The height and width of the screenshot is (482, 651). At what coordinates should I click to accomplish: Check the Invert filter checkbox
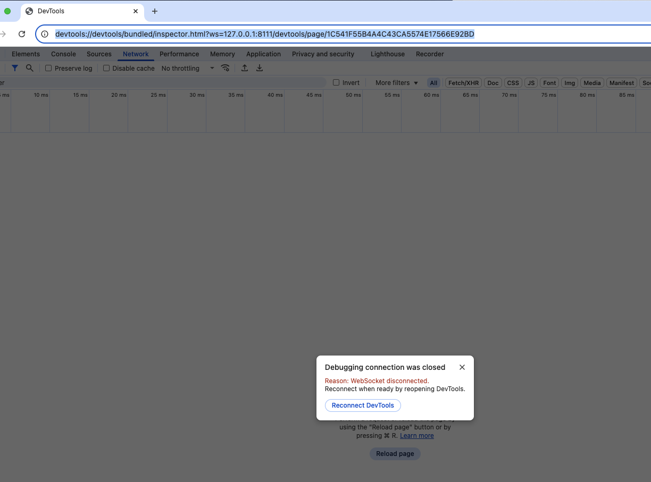click(x=336, y=82)
